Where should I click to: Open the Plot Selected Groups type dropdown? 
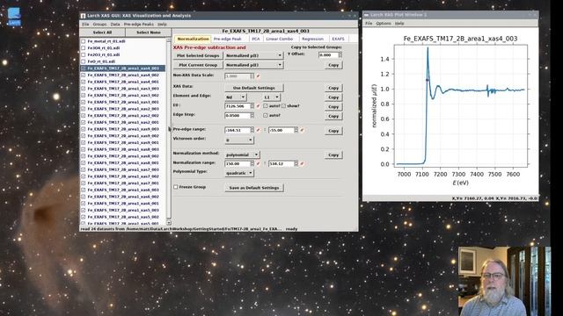coord(253,55)
